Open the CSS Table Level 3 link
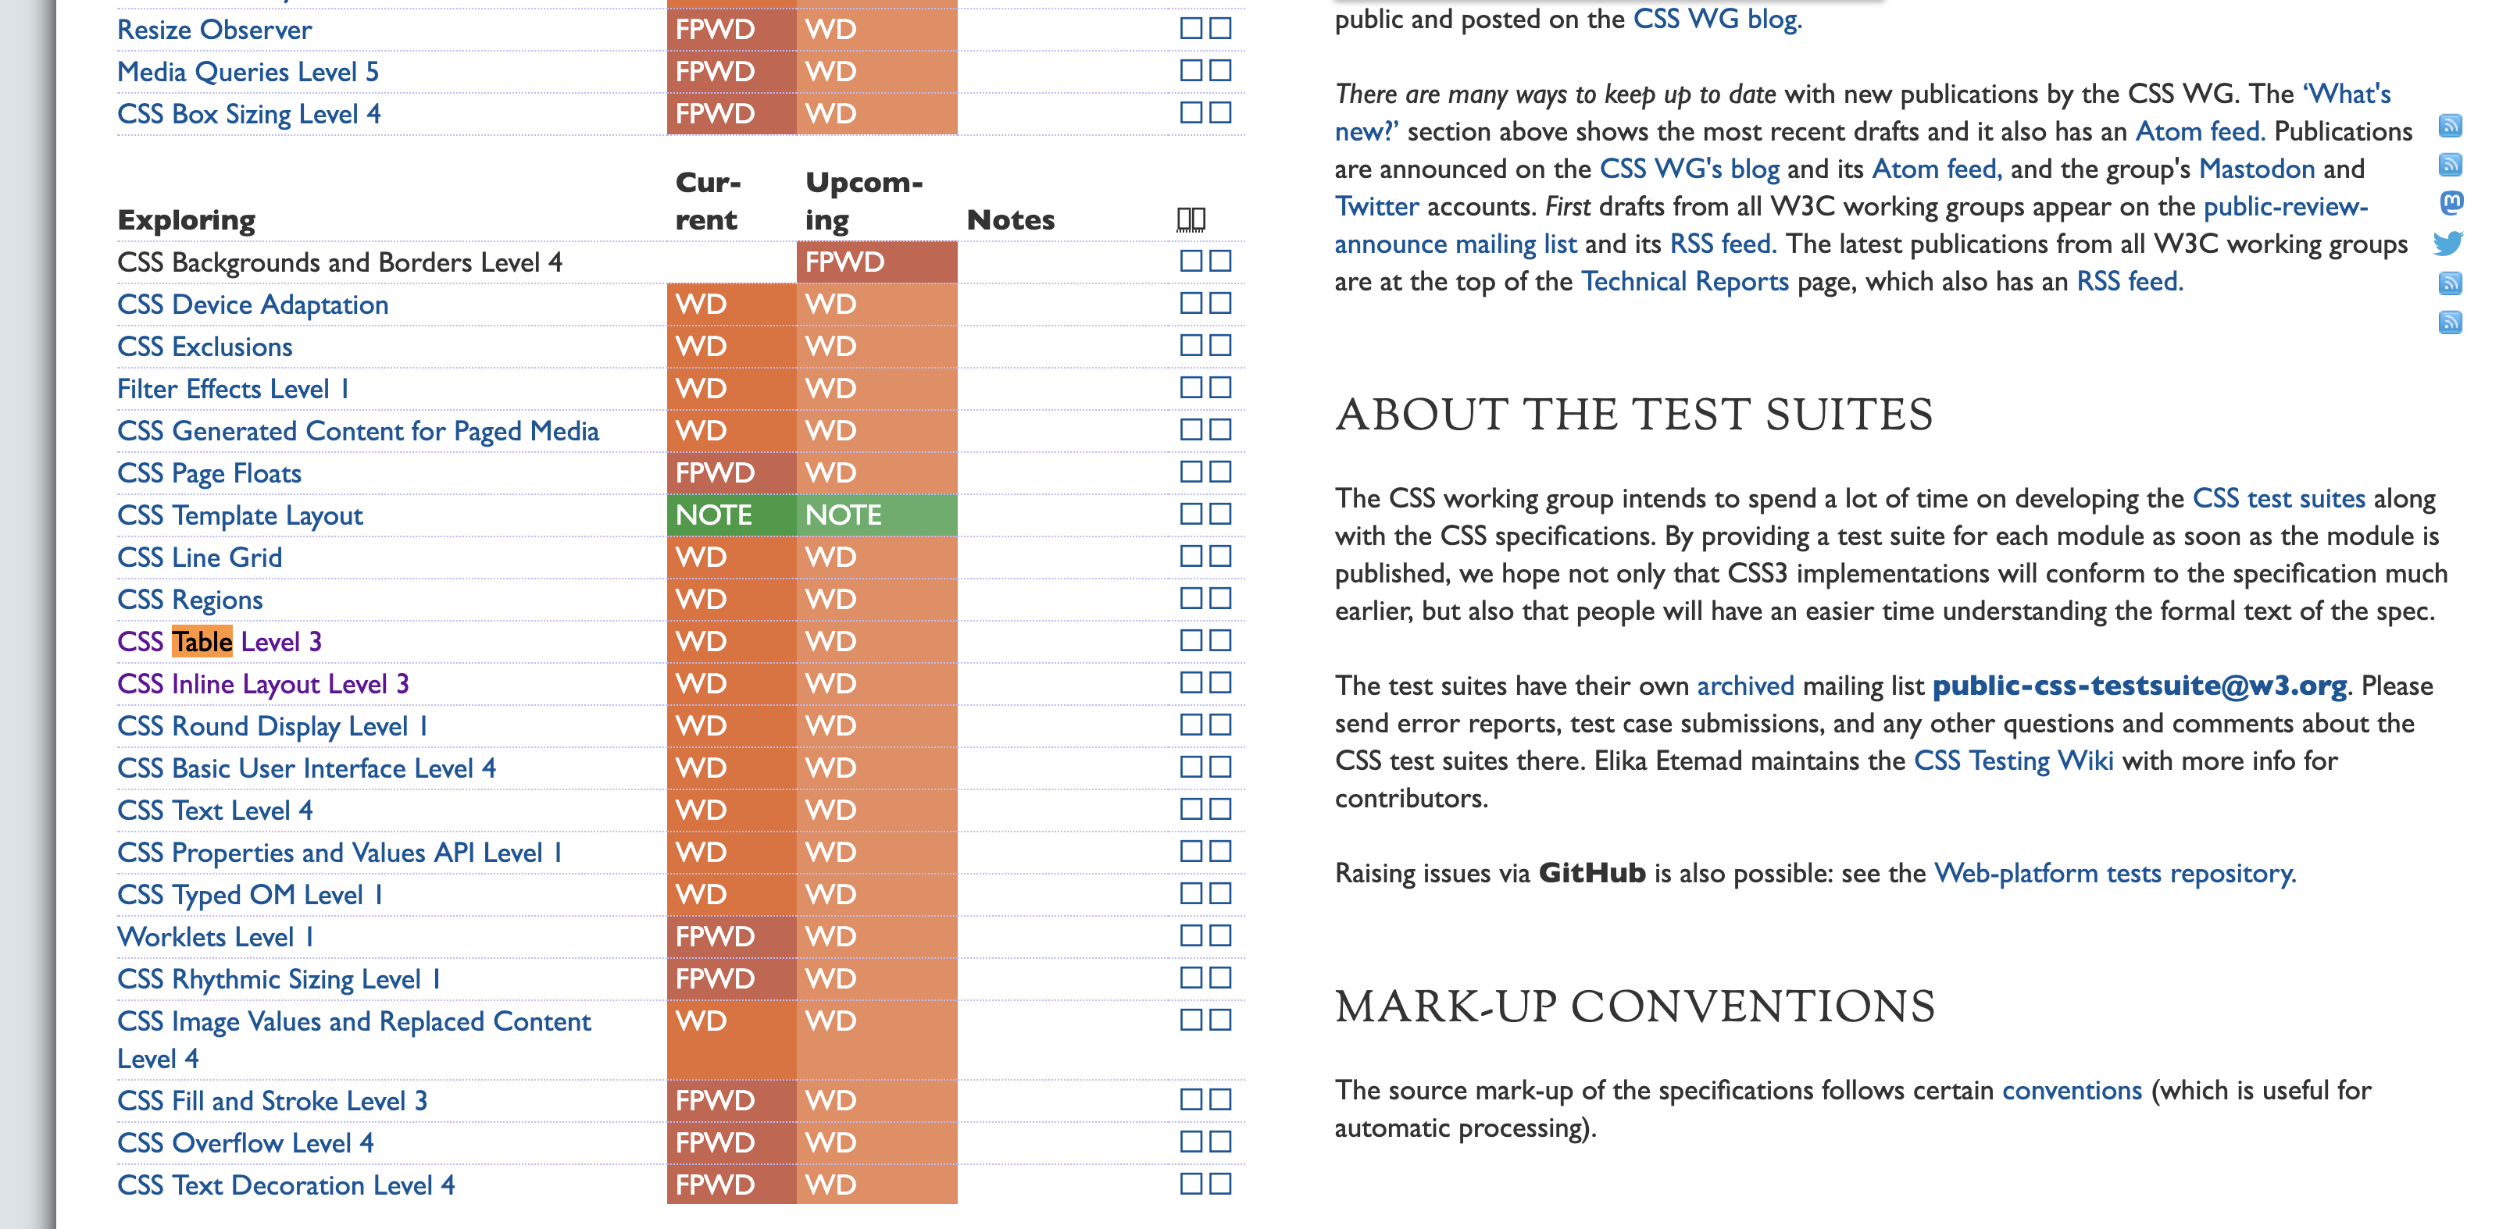The width and height of the screenshot is (2517, 1229). tap(219, 642)
